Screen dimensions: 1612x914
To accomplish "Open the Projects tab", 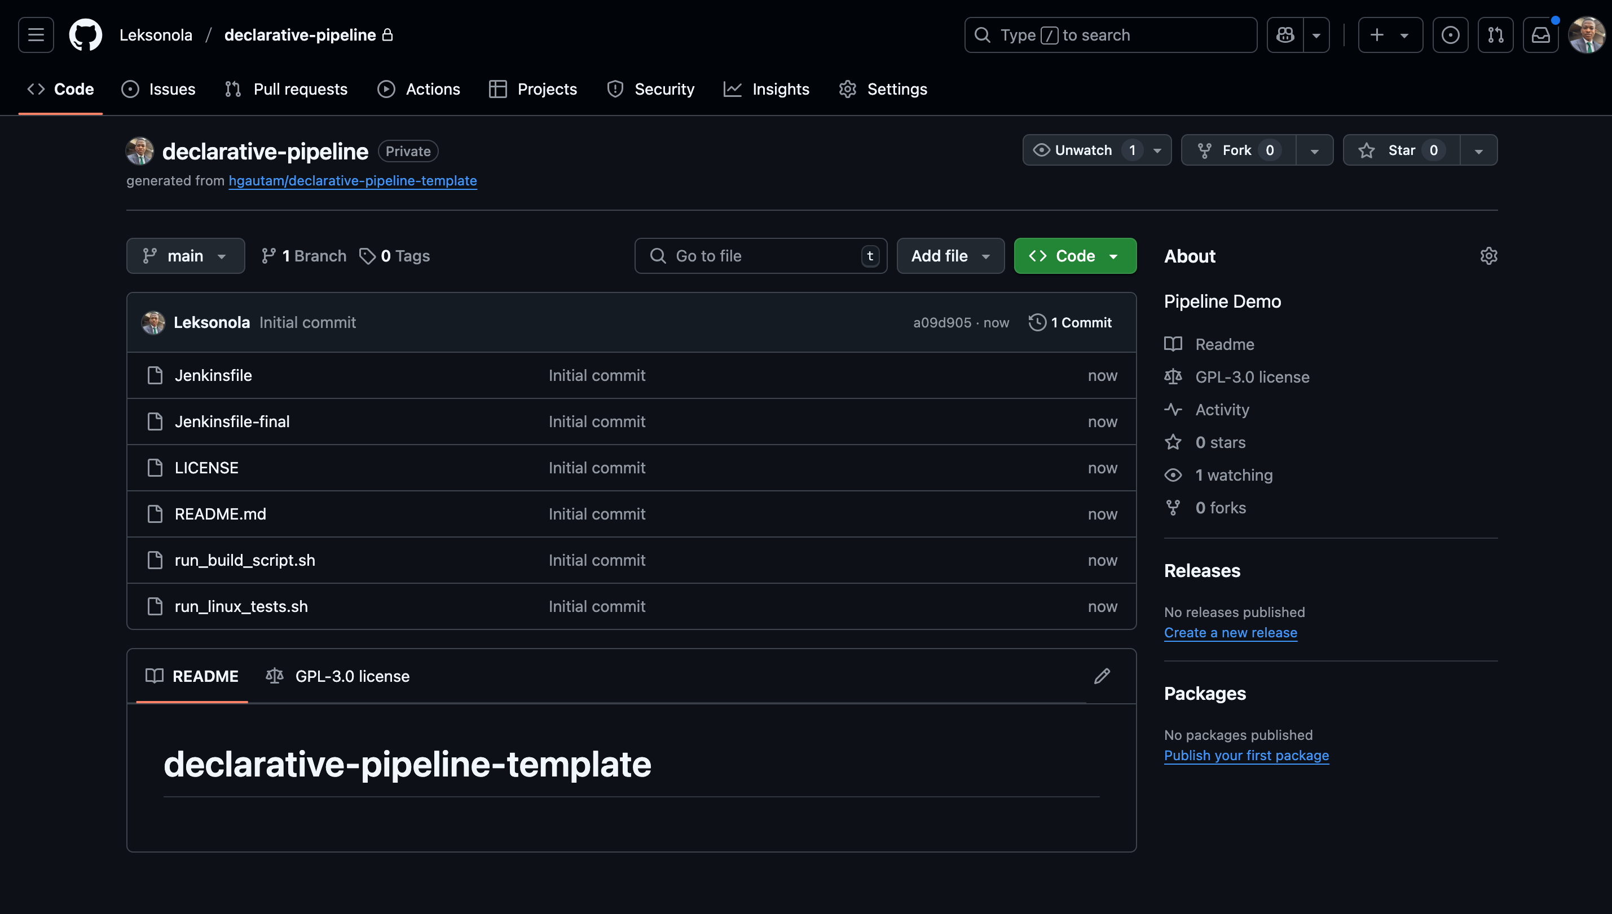I will tap(532, 89).
